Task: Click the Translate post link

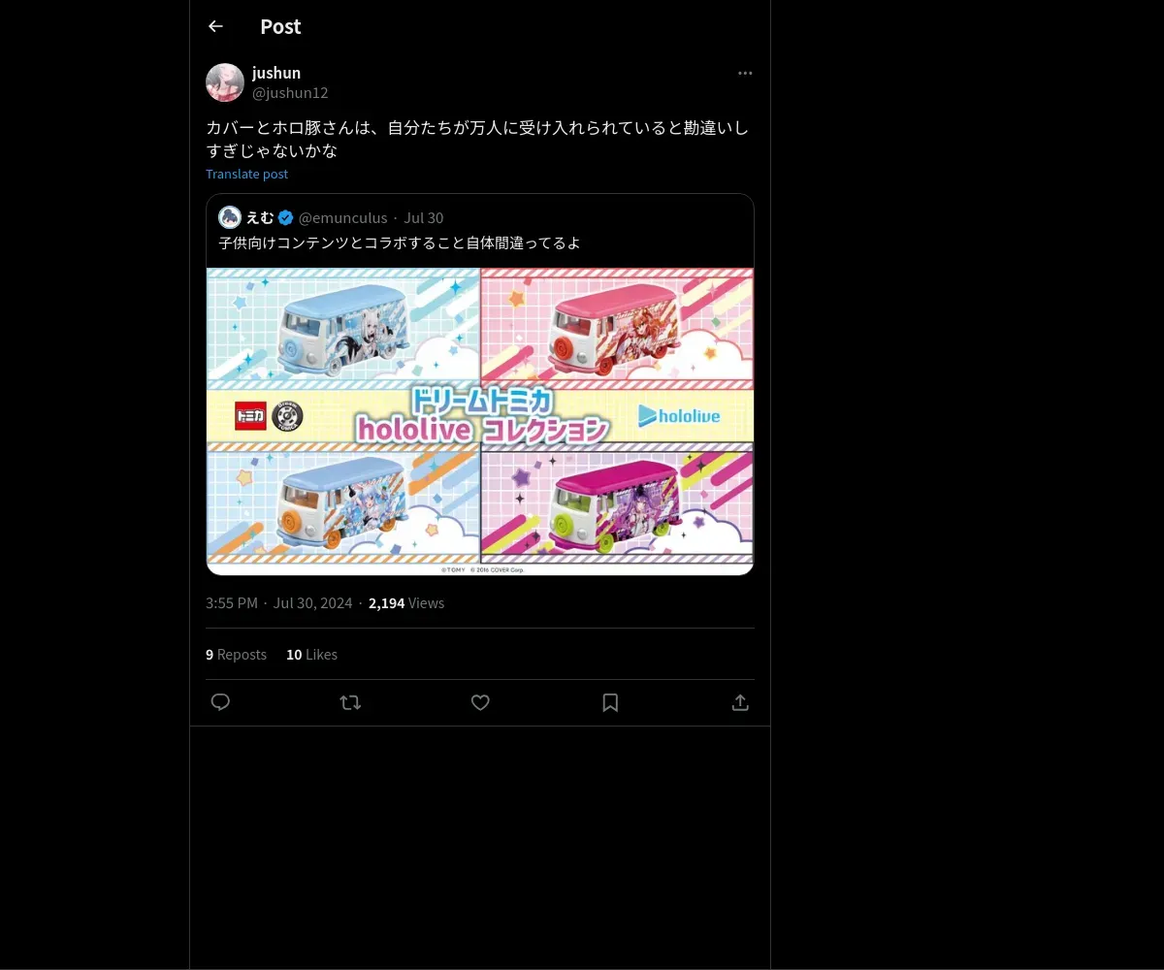Action: tap(246, 174)
